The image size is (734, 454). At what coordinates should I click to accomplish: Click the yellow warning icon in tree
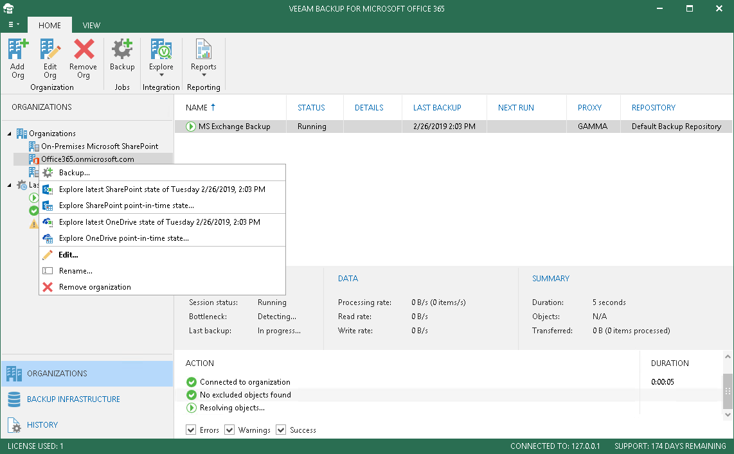[x=33, y=224]
